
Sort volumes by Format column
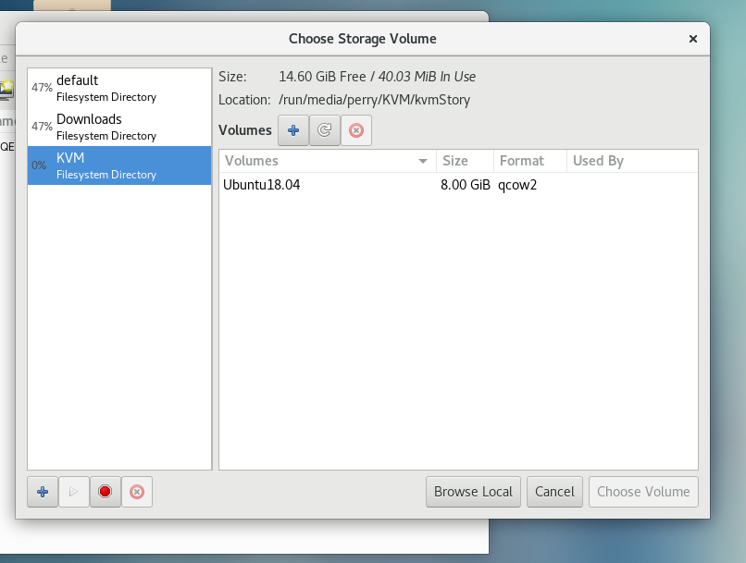pyautogui.click(x=529, y=161)
